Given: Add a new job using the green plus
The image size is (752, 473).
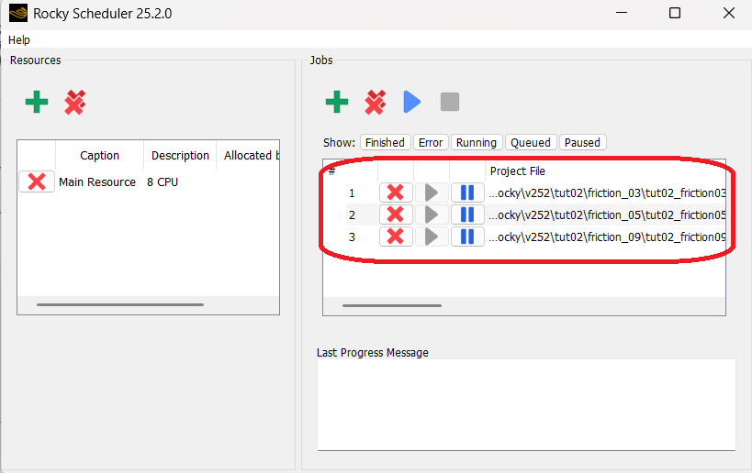Looking at the screenshot, I should 337,102.
